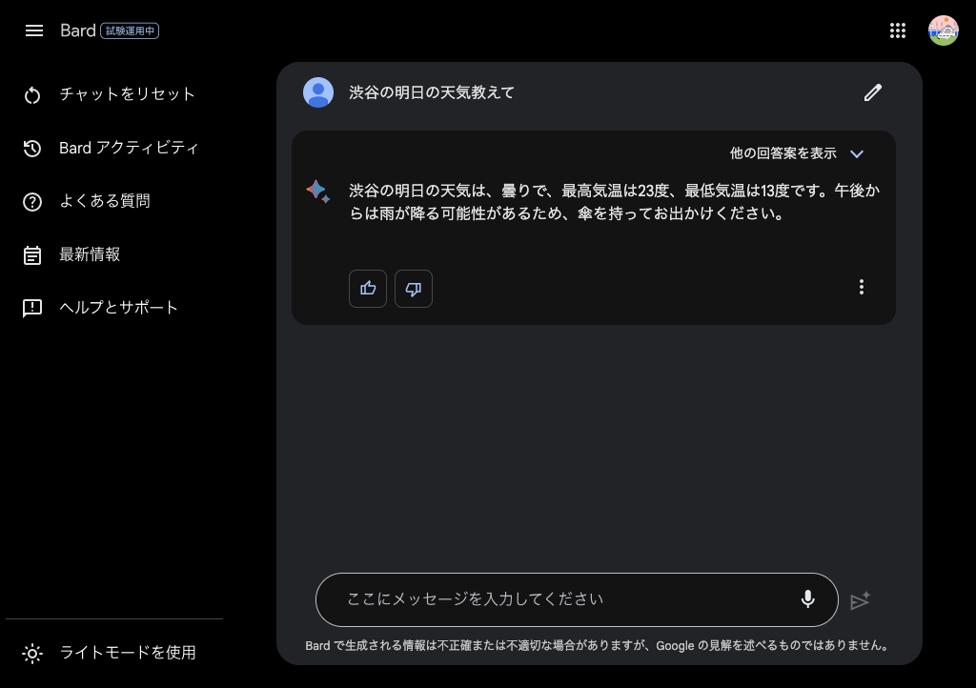The height and width of the screenshot is (688, 976).
Task: Click the 試験運用中 badge next to Bard
Action: [130, 30]
